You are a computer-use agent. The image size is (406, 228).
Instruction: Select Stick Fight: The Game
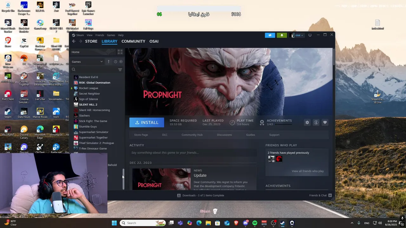pyautogui.click(x=93, y=121)
